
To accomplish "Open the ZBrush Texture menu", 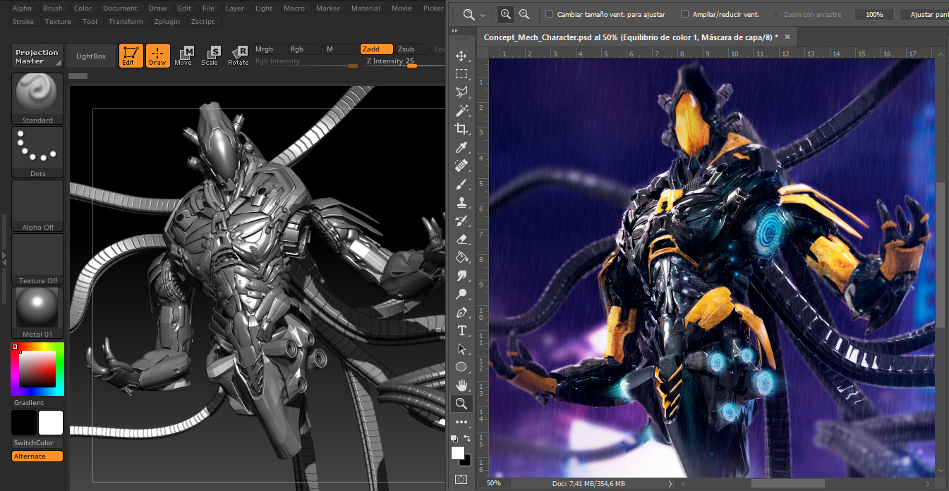I will (x=58, y=21).
